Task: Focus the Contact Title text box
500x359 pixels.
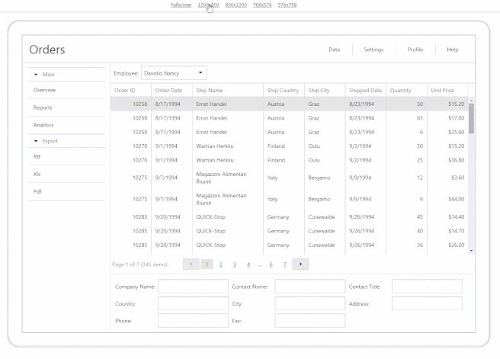Action: coord(427,287)
